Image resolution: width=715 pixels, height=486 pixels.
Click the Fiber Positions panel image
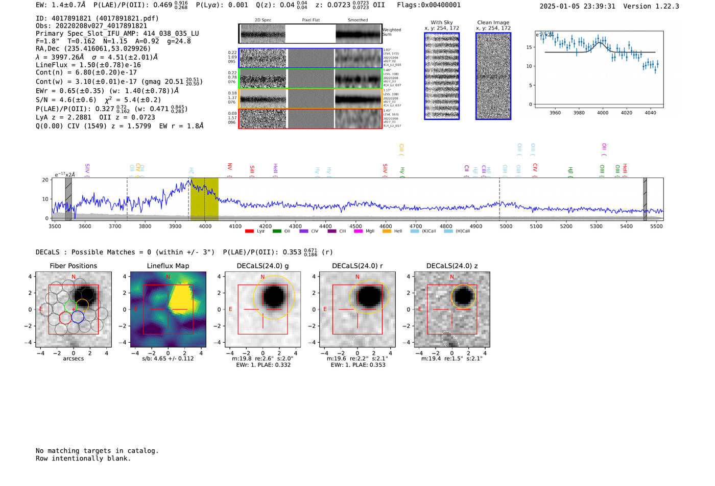[74, 309]
